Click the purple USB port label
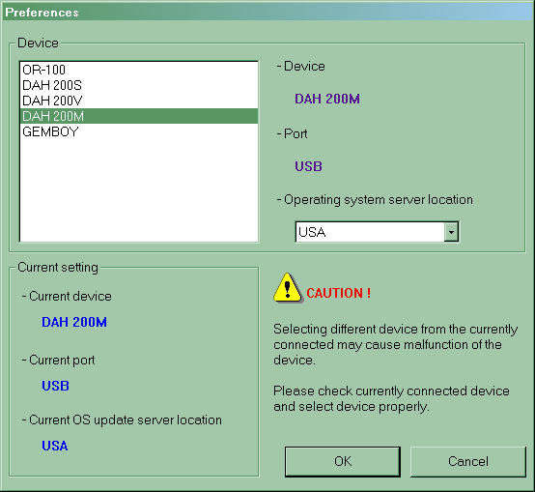 308,166
